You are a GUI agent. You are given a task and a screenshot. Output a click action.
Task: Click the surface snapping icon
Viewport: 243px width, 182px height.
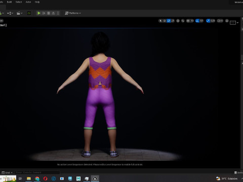click(183, 21)
